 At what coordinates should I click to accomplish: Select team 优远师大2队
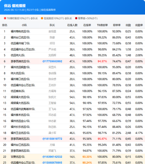click(x=18, y=55)
